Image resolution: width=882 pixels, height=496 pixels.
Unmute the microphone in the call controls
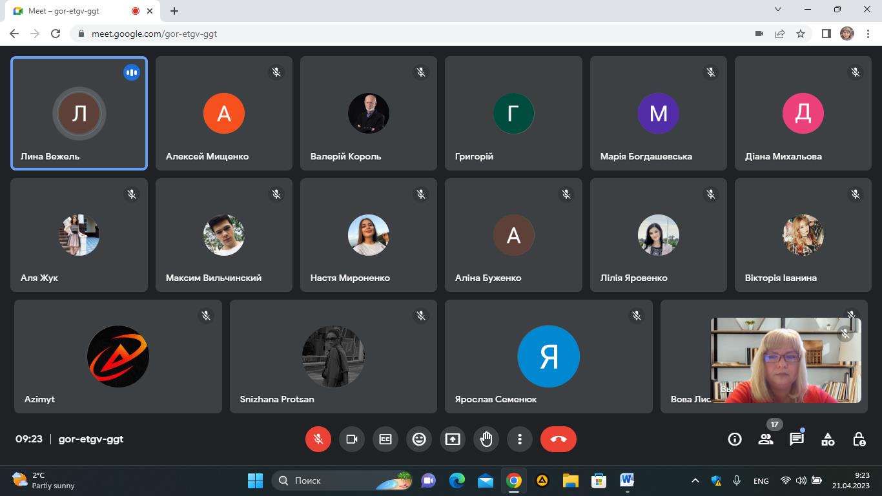click(318, 439)
